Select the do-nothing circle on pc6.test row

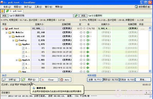coord(84,28)
